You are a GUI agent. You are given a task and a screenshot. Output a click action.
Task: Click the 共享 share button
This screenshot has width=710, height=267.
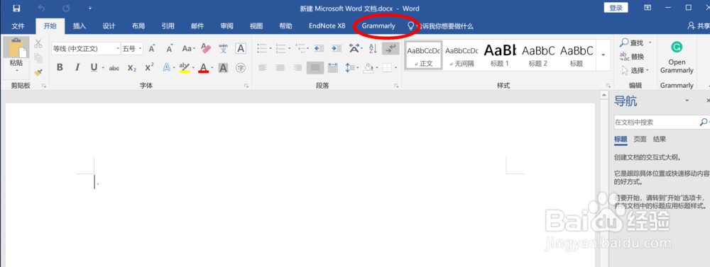coord(698,26)
